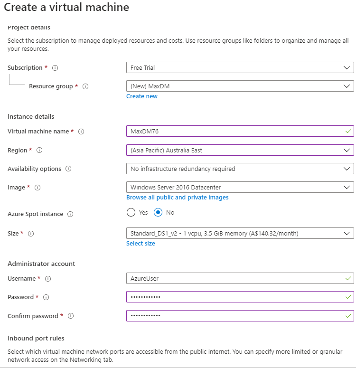Click info icon beside Resource group

(85, 86)
